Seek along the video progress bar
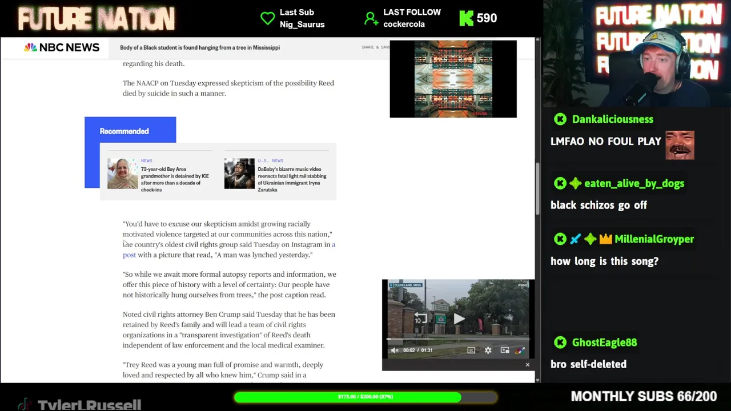 click(458, 339)
